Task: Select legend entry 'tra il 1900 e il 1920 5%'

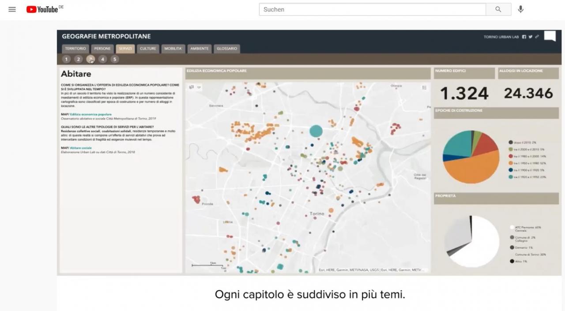Action: tap(527, 170)
